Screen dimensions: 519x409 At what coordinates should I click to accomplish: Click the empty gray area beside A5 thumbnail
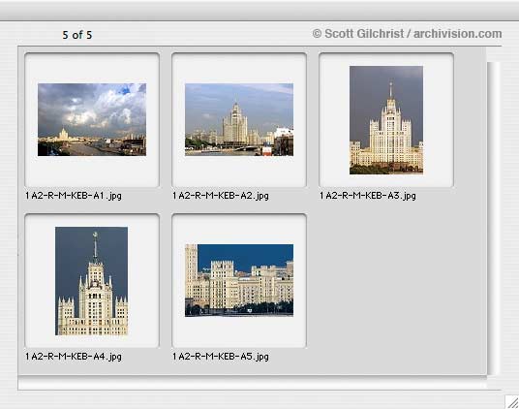coord(394,285)
